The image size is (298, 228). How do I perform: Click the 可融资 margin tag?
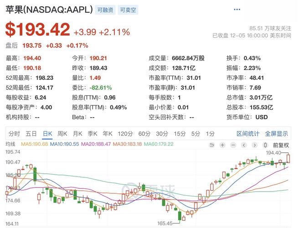[105, 10]
